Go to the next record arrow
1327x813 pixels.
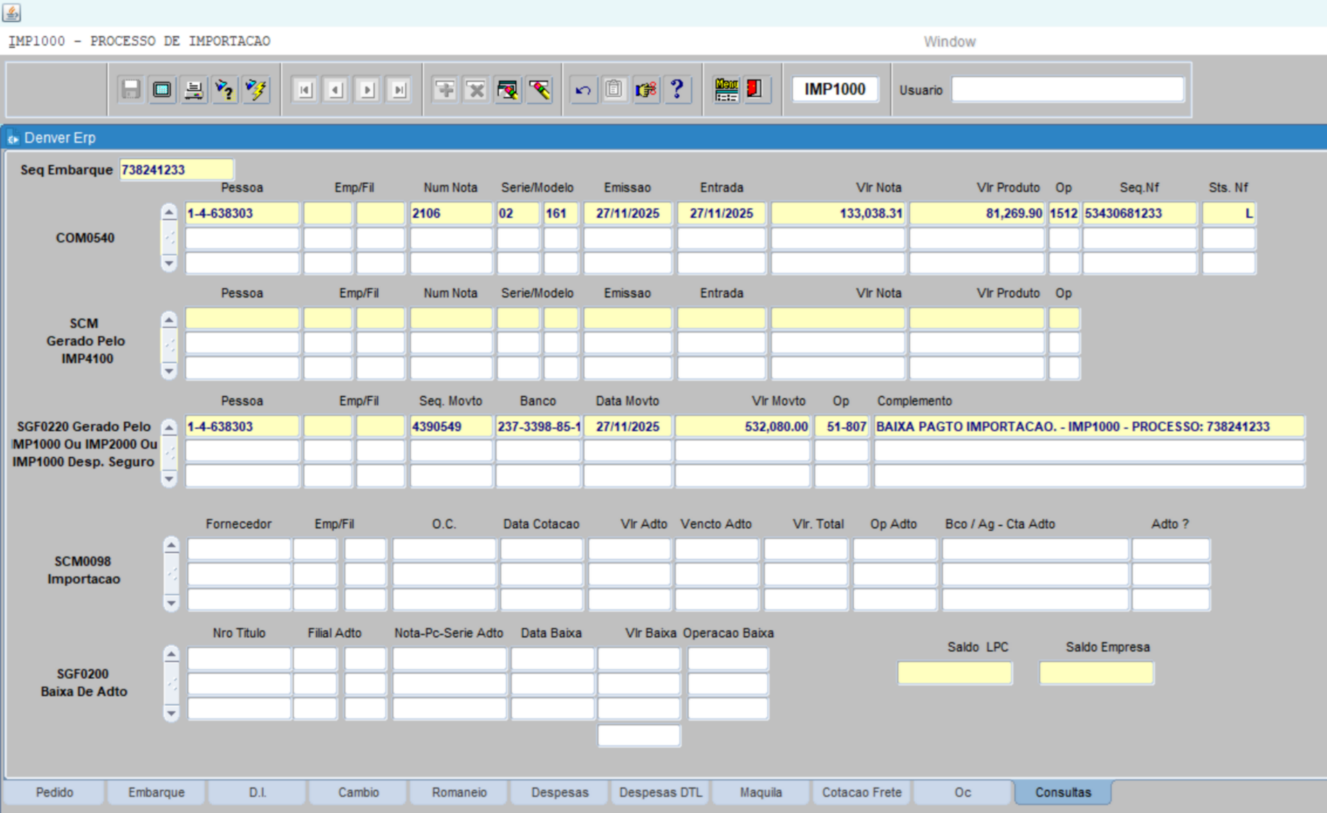click(367, 89)
